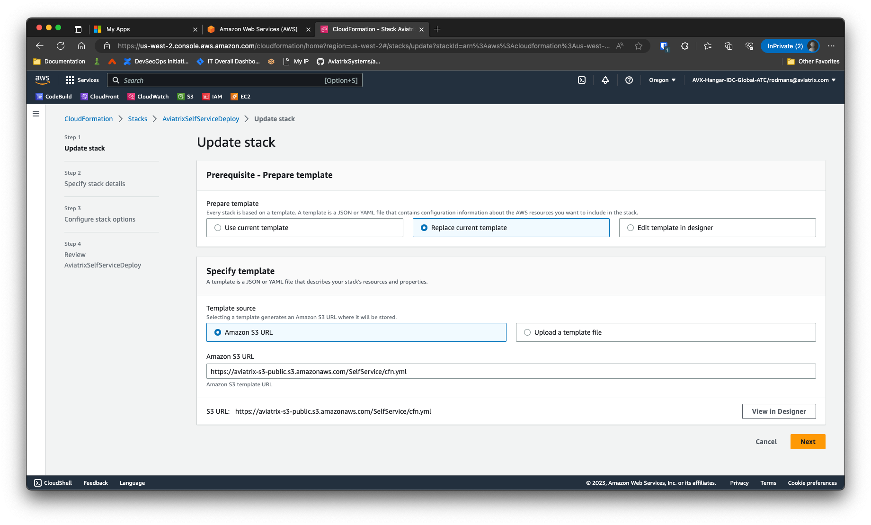
Task: Open the My IP bookmark
Action: 296,62
